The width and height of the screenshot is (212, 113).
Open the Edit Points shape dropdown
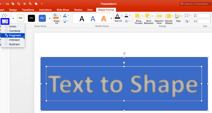point(5,15)
